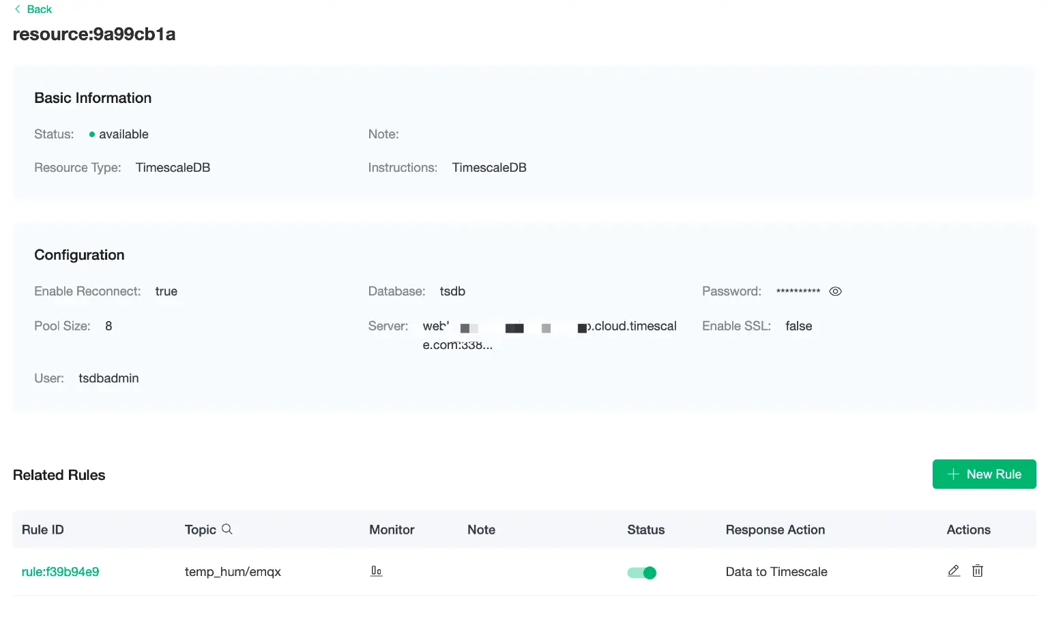Viewport: 1048px width, 636px height.
Task: Click the back chevron arrow
Action: (x=18, y=9)
